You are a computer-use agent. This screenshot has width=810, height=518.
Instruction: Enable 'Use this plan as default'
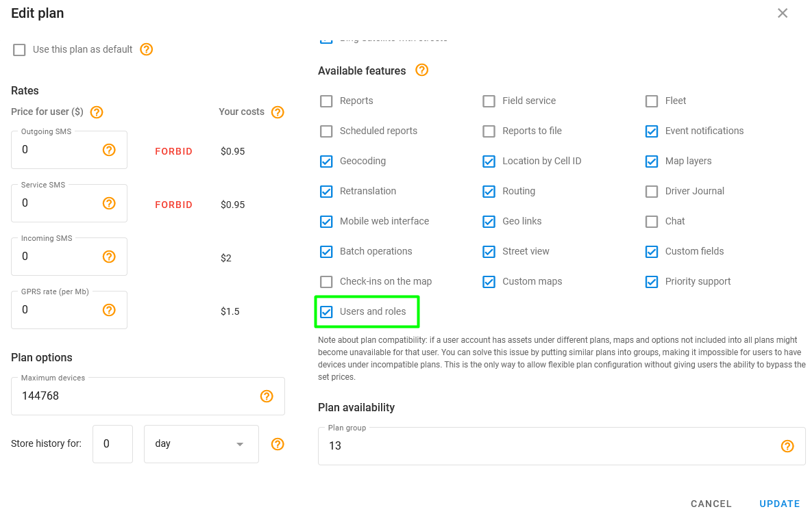pos(19,49)
